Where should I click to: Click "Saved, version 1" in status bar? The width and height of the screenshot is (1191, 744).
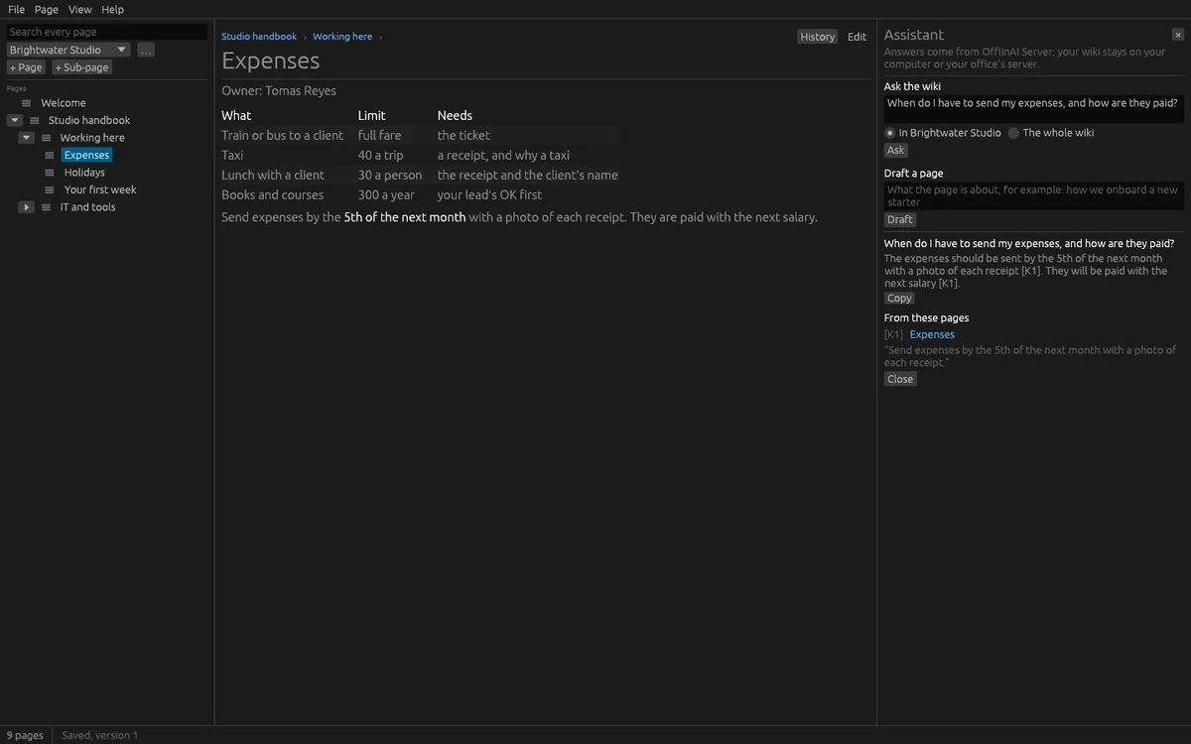pos(99,735)
